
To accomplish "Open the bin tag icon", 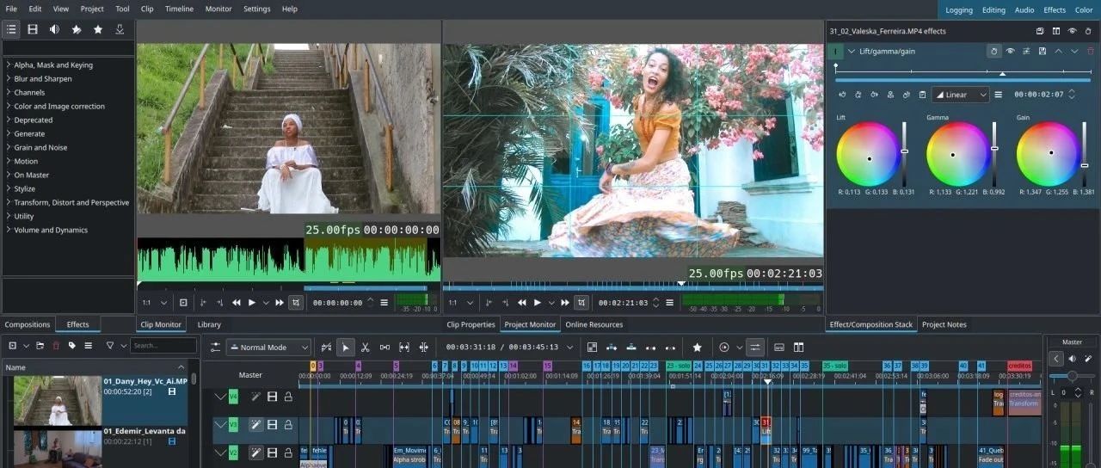I will coord(72,346).
